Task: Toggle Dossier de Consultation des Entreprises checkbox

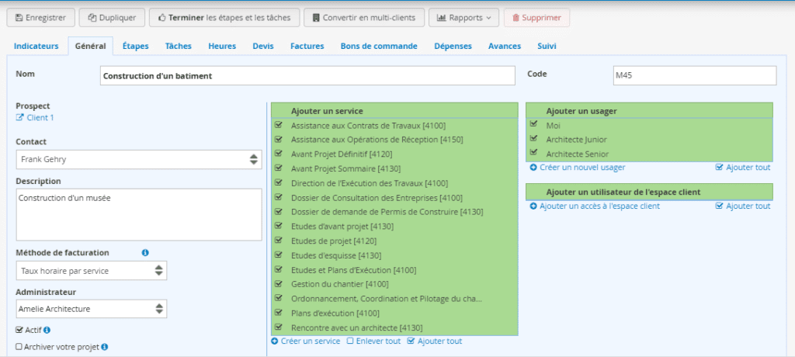Action: pos(278,197)
